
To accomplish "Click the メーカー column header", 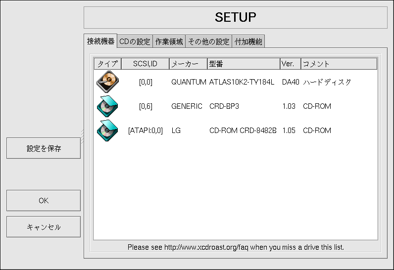I will point(188,64).
